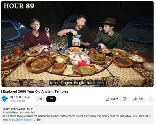The image size is (156, 124).
Task: Open the bit.ly link in description
Action: (x=21, y=119)
